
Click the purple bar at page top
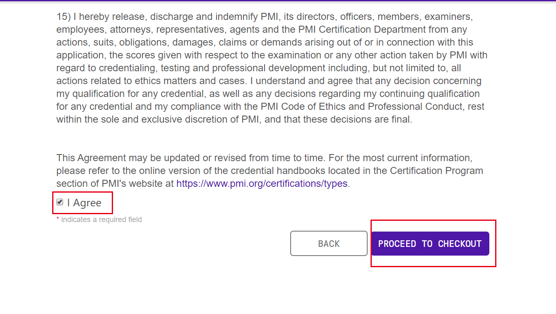pos(278,1)
